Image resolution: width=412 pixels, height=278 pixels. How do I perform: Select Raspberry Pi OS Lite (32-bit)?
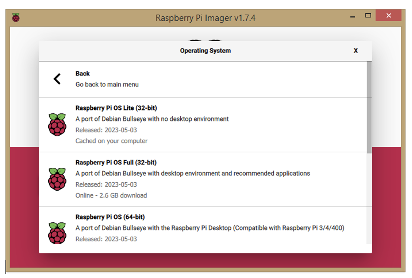(x=203, y=125)
